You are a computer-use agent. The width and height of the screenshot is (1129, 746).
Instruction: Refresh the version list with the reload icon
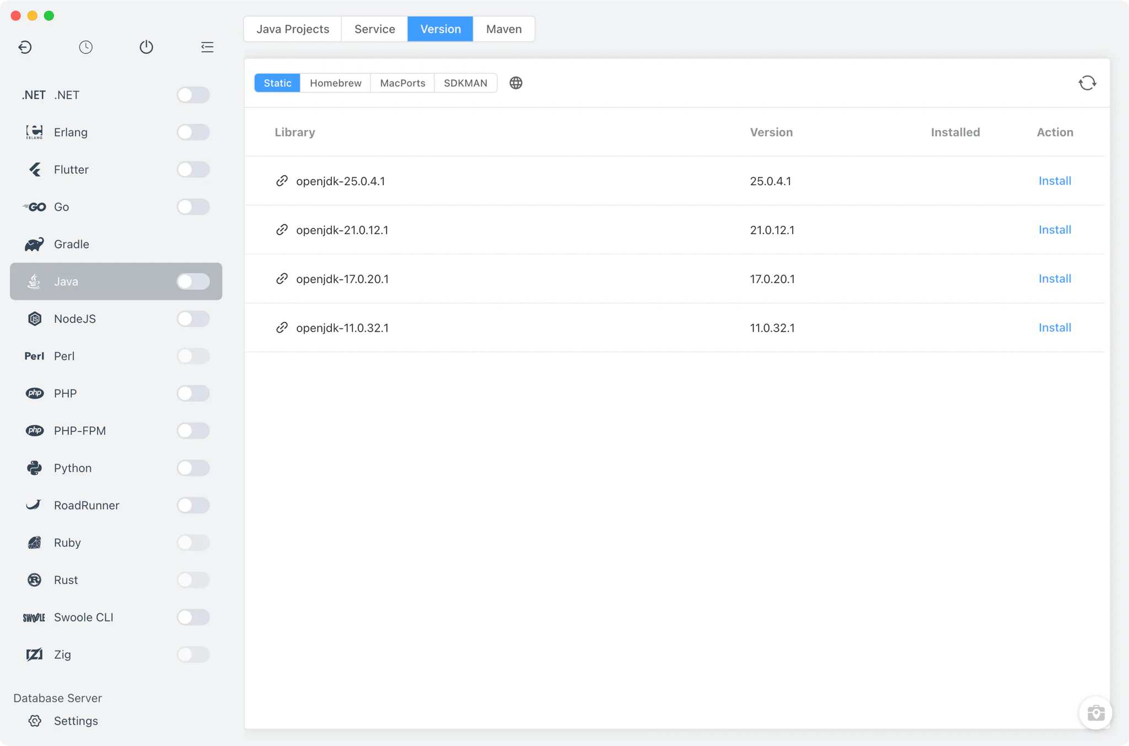[x=1088, y=83]
